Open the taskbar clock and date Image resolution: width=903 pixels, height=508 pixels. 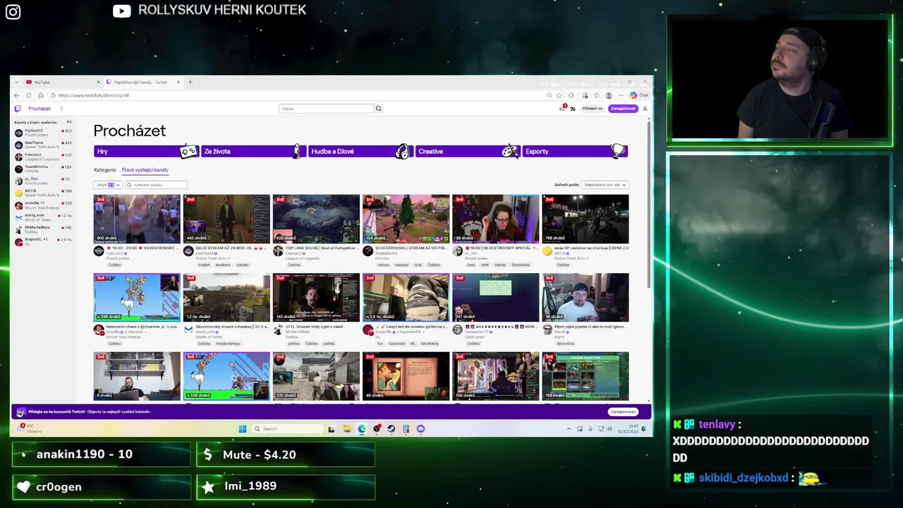click(629, 428)
